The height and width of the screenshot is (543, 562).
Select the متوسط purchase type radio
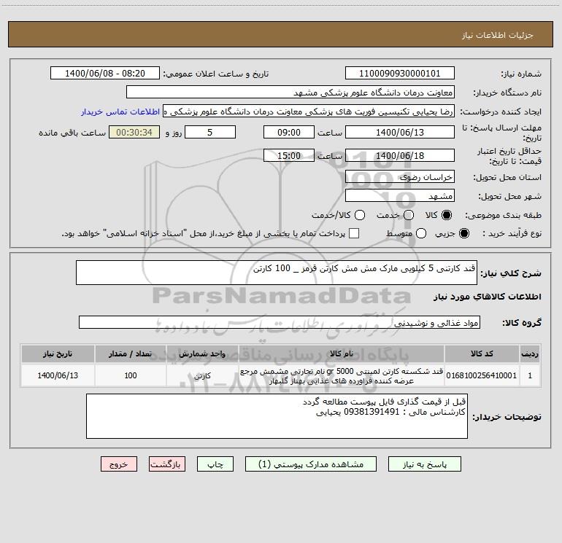[421, 233]
